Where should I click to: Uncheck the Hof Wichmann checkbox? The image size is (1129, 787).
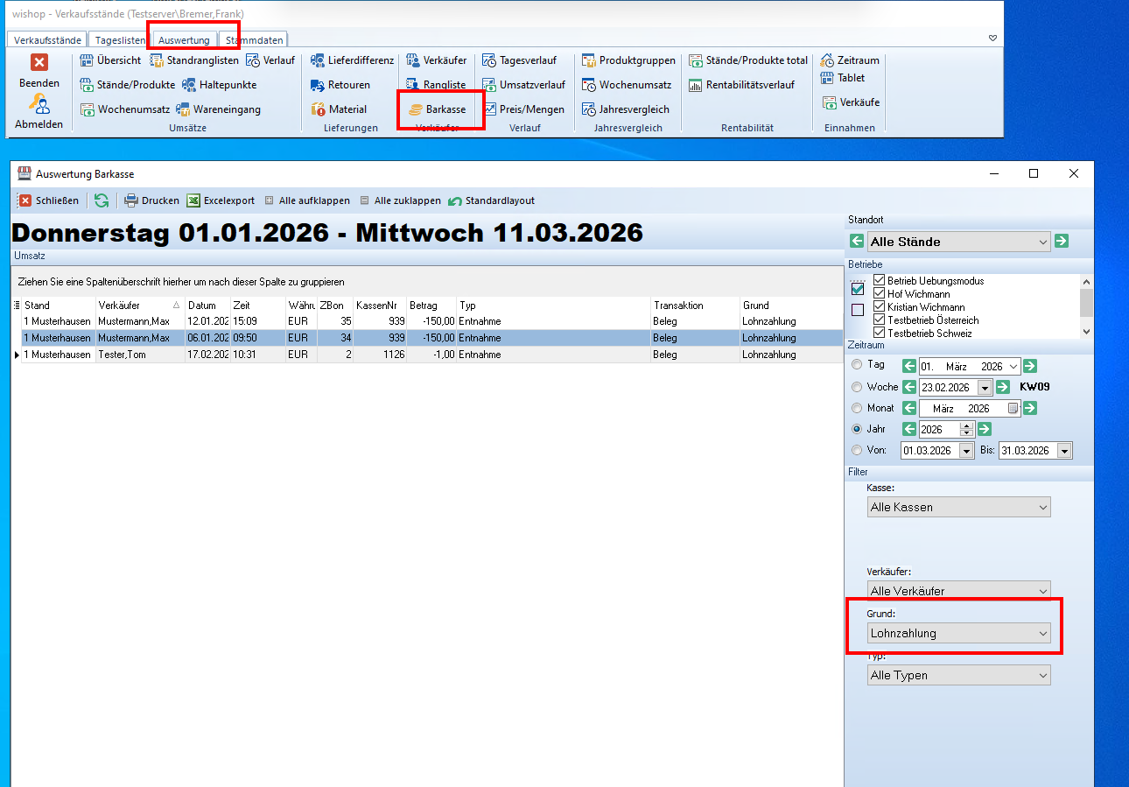(880, 294)
